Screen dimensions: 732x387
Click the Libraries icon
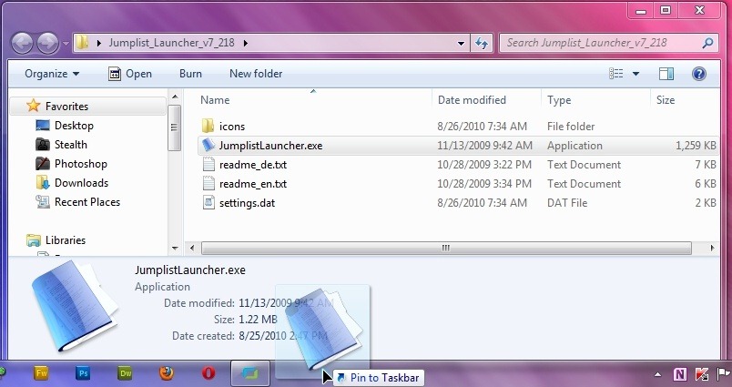click(34, 240)
